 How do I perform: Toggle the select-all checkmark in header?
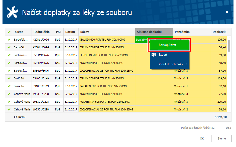pyautogui.click(x=9, y=32)
